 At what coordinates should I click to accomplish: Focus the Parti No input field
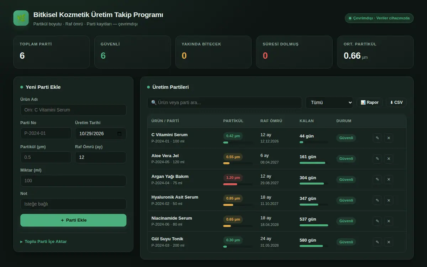tap(46, 133)
